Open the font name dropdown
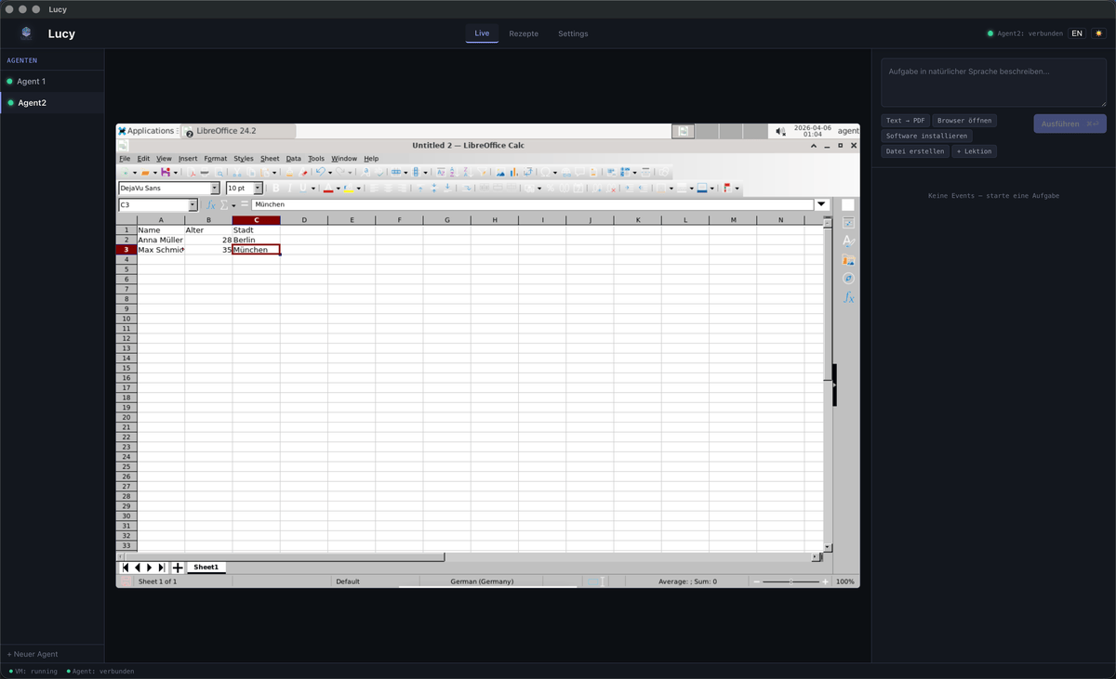 215,188
